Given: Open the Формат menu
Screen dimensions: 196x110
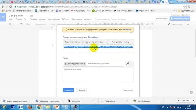Looking at the screenshot, I should point(42,19).
